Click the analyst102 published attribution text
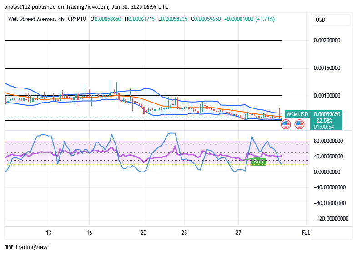The height and width of the screenshot is (255, 357). [86, 7]
